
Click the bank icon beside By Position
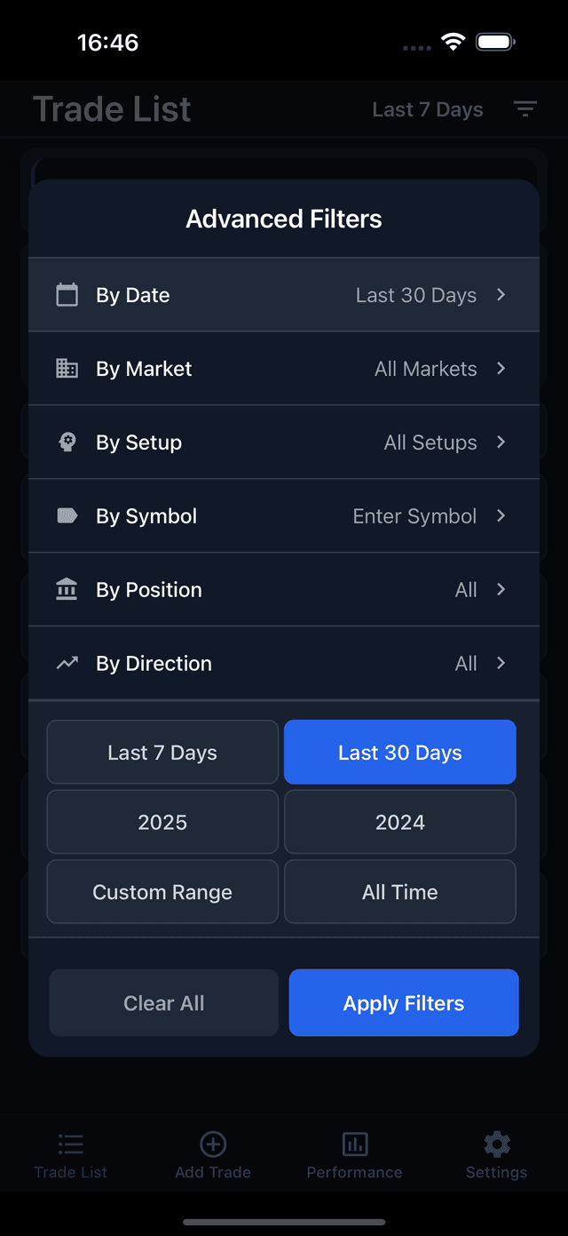tap(67, 590)
